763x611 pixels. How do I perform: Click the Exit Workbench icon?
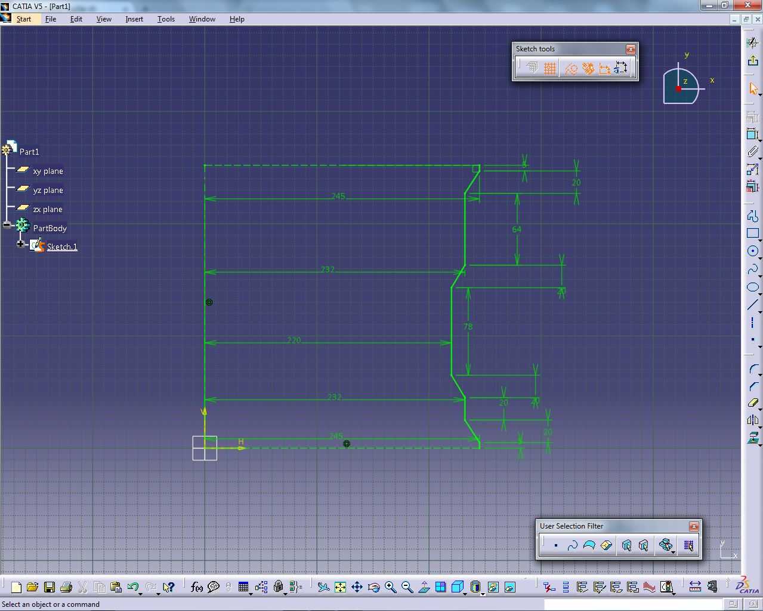pos(753,60)
